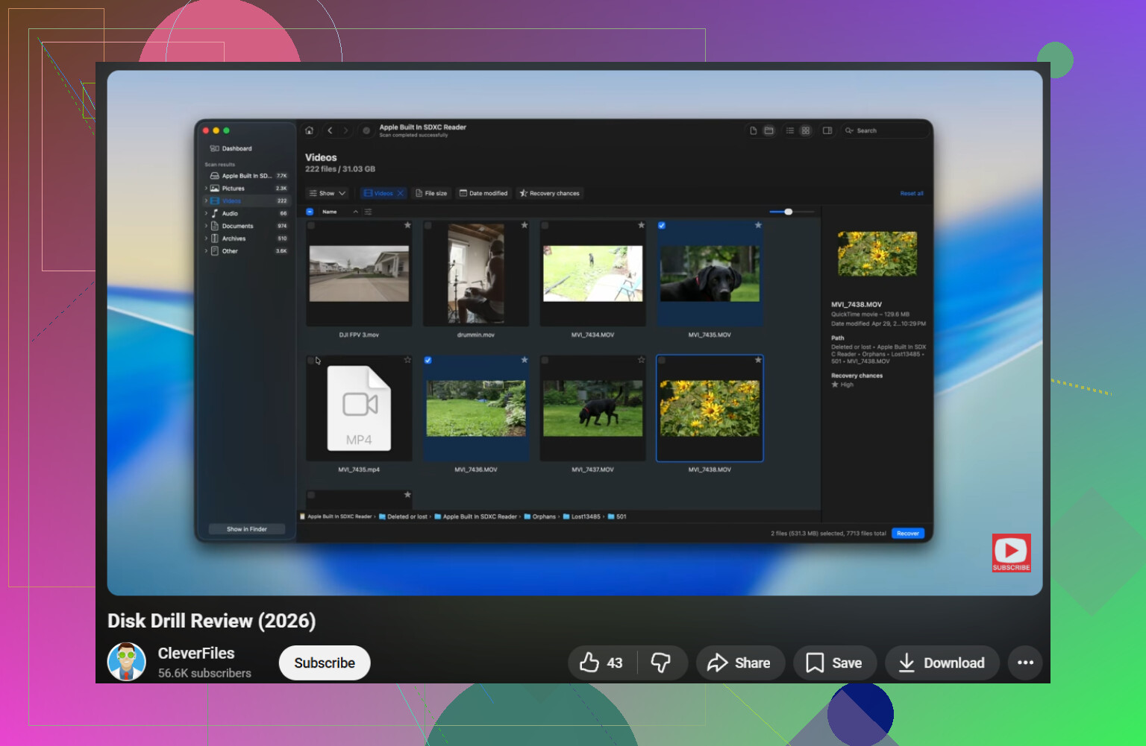The width and height of the screenshot is (1146, 746).
Task: Expand the Videos category chevron
Action: pos(206,200)
